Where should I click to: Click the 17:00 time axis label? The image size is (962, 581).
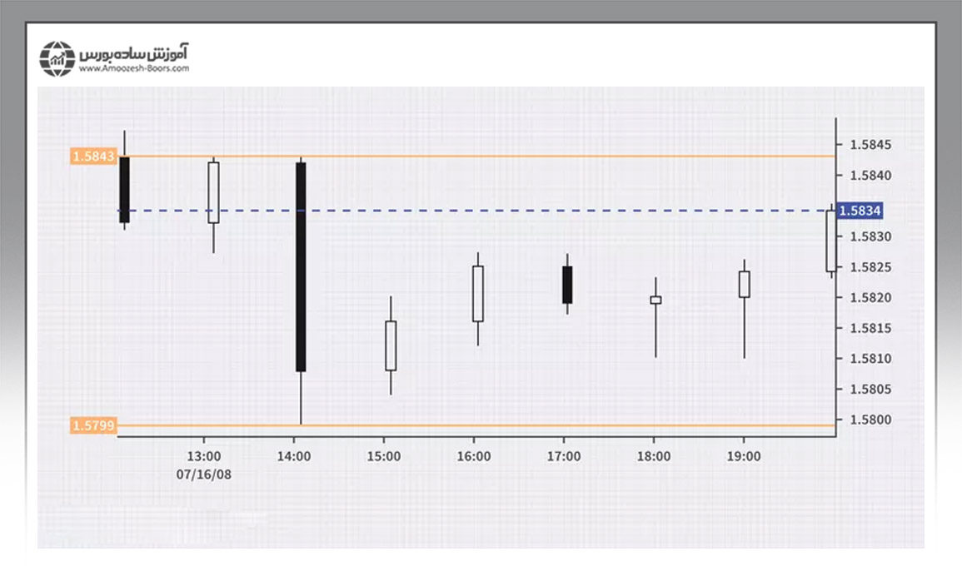coord(564,456)
